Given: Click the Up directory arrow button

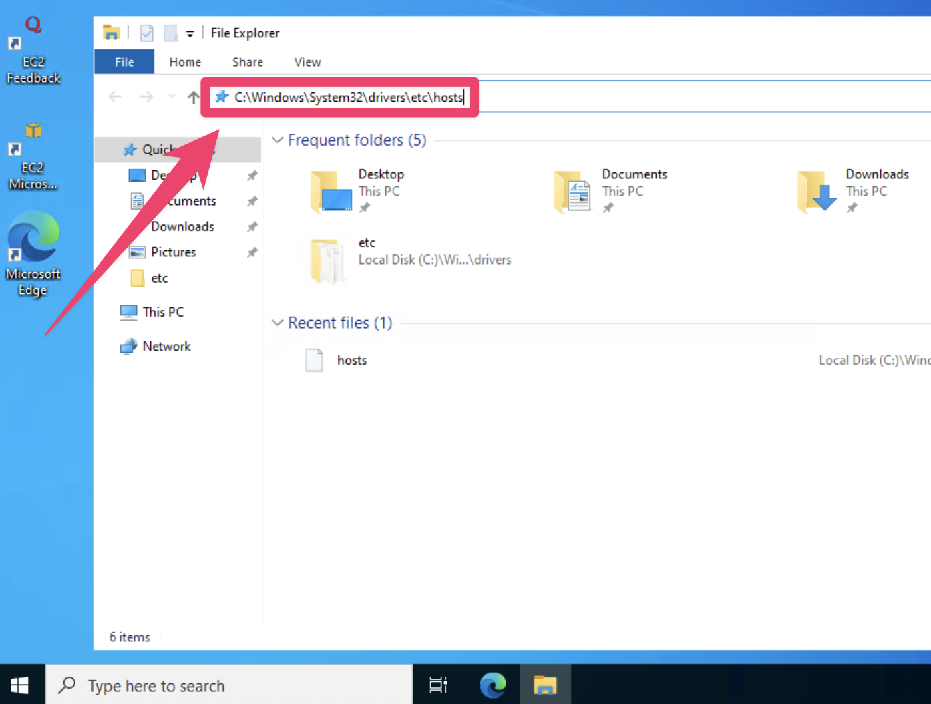Looking at the screenshot, I should click(193, 98).
